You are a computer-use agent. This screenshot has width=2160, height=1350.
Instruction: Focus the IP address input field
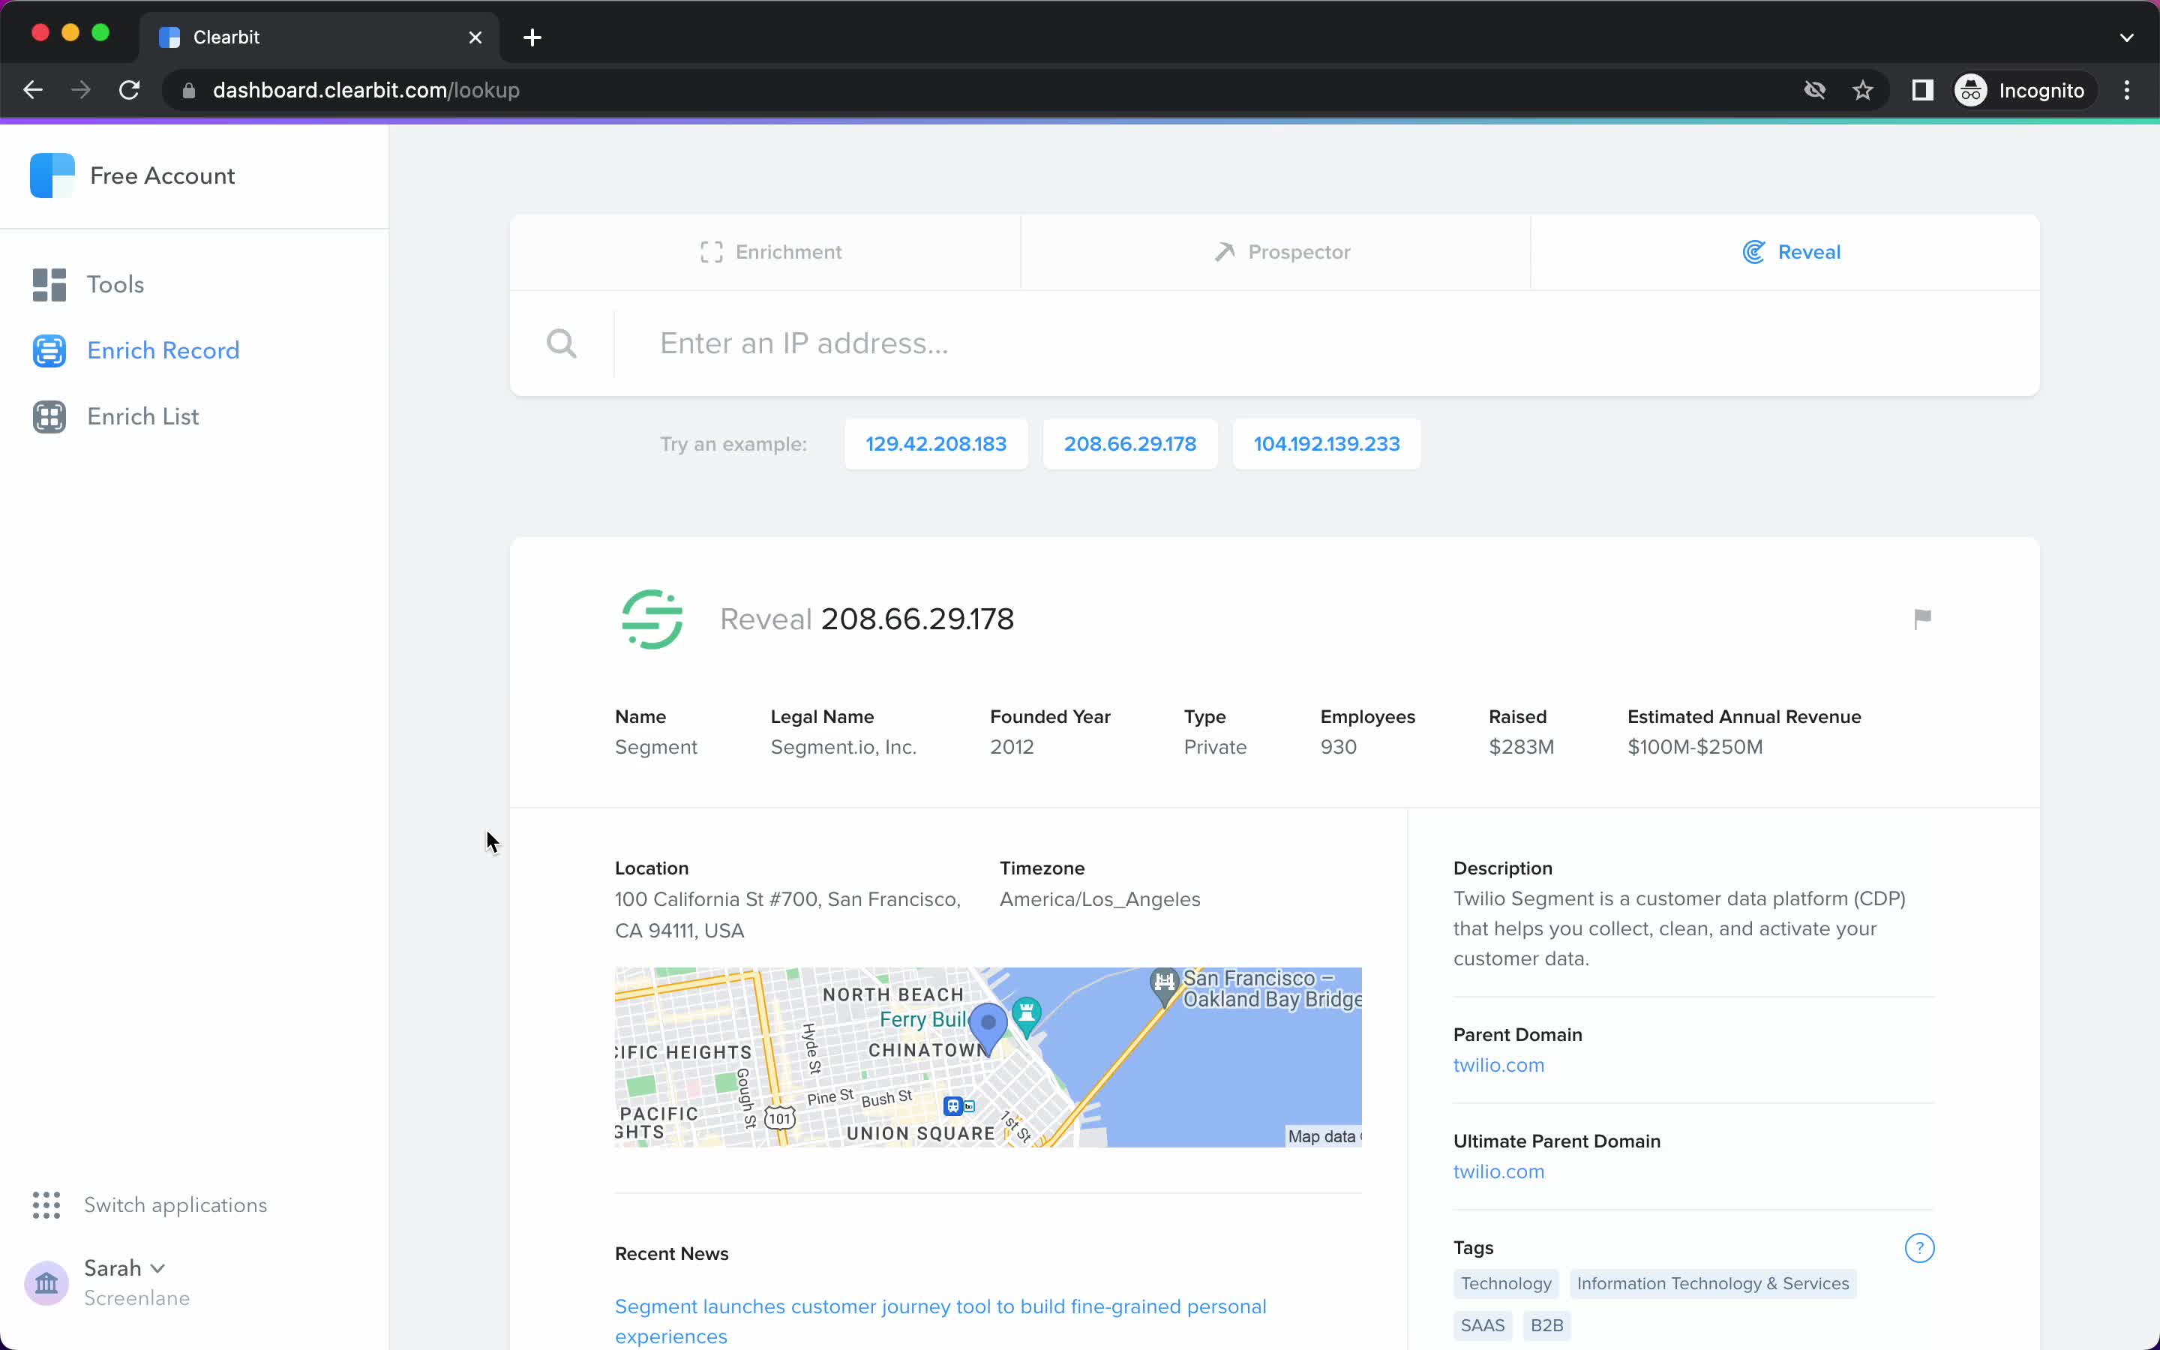click(x=1325, y=343)
